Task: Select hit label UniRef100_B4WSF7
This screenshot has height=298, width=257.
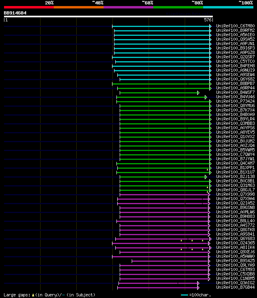Action: [x=235, y=92]
